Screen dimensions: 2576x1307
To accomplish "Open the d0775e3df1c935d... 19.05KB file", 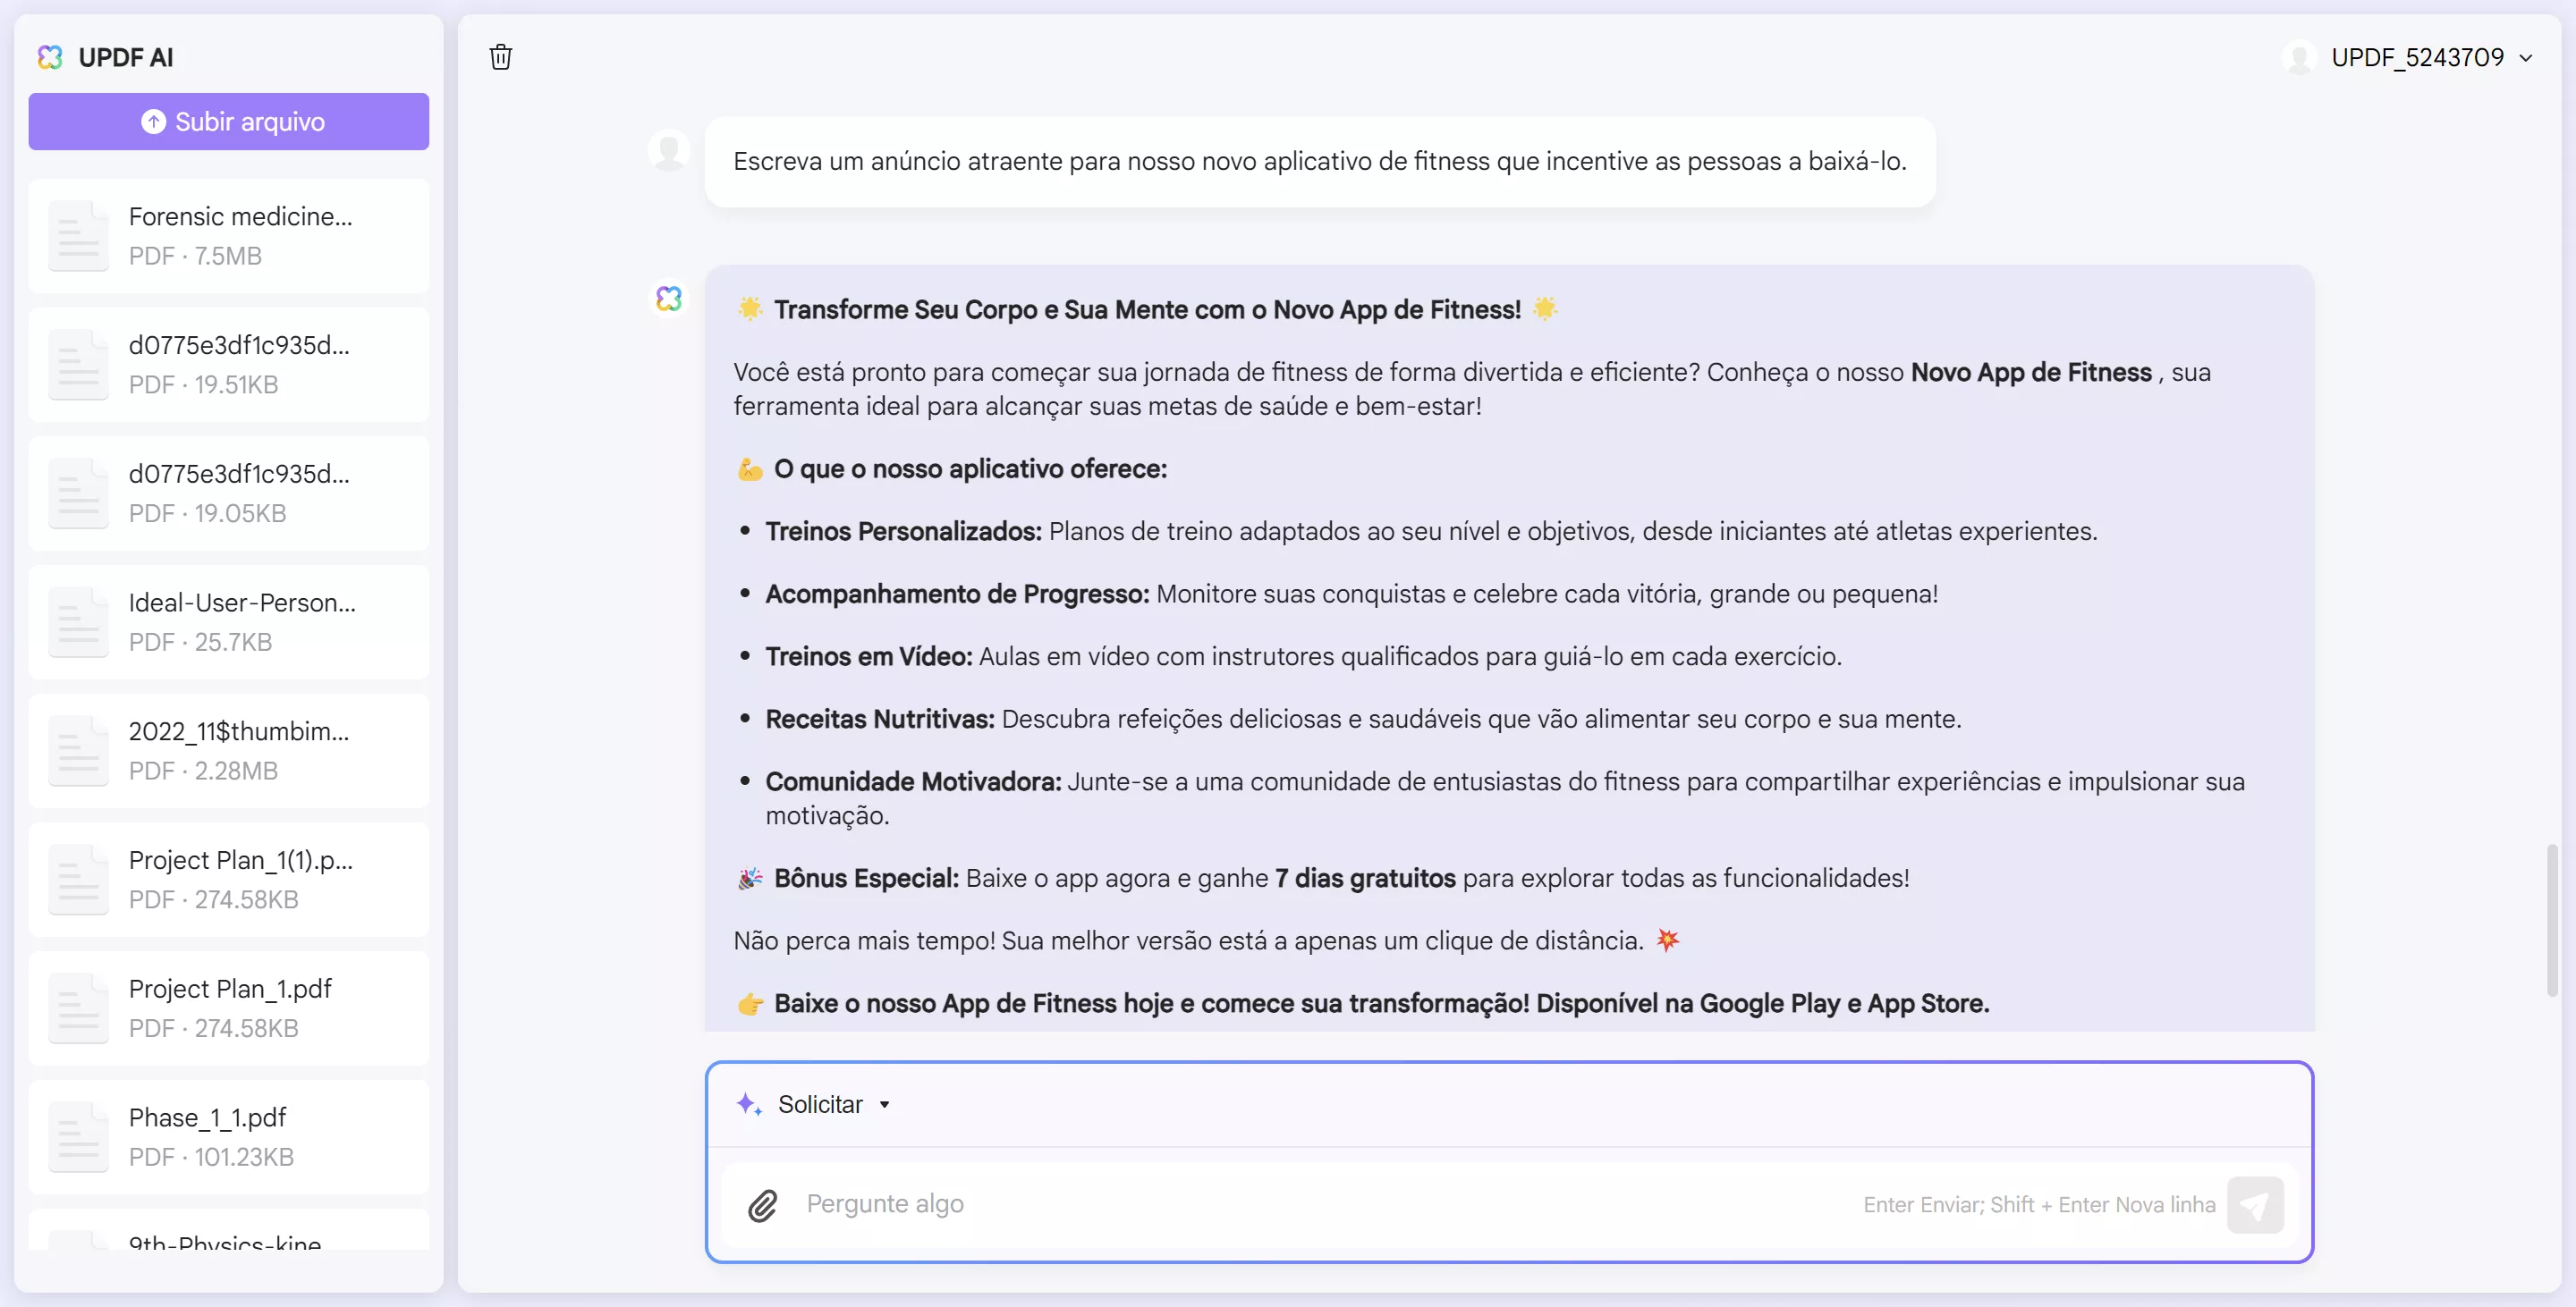I will [229, 493].
